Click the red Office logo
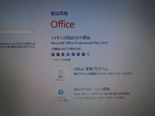The width and height of the screenshot is (155, 116). pos(63,24)
